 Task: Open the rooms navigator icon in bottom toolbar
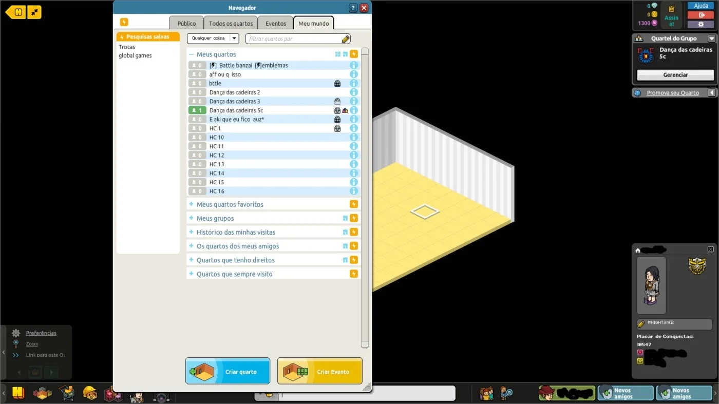point(42,394)
